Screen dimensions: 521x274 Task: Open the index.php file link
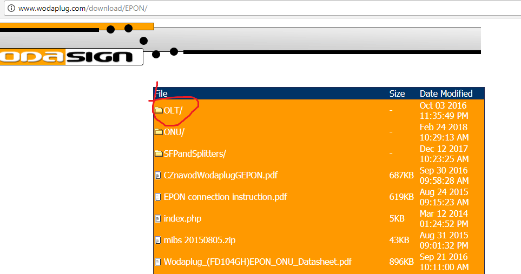pyautogui.click(x=182, y=218)
